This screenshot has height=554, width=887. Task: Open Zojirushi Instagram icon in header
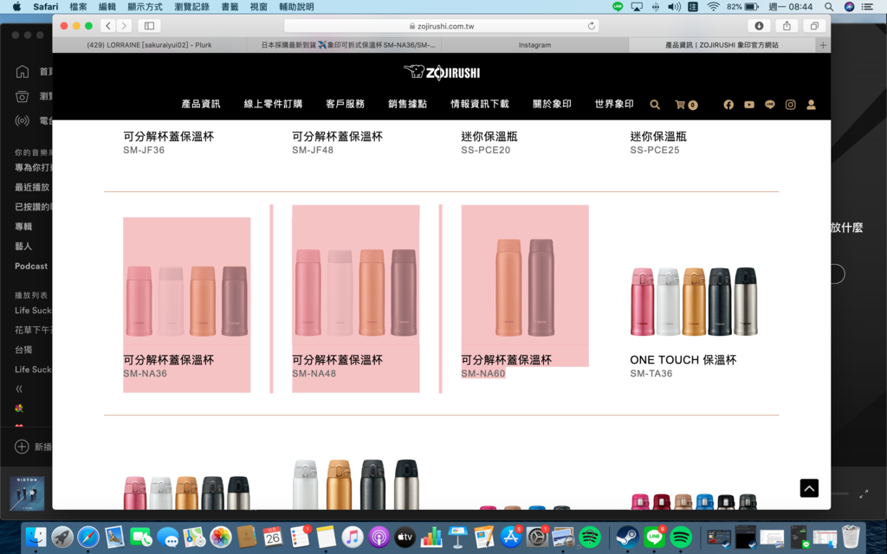tap(790, 105)
